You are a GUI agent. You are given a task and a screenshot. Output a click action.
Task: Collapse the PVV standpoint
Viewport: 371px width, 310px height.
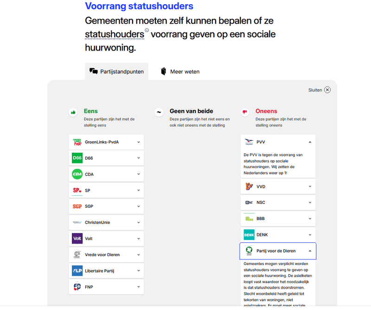(310, 142)
